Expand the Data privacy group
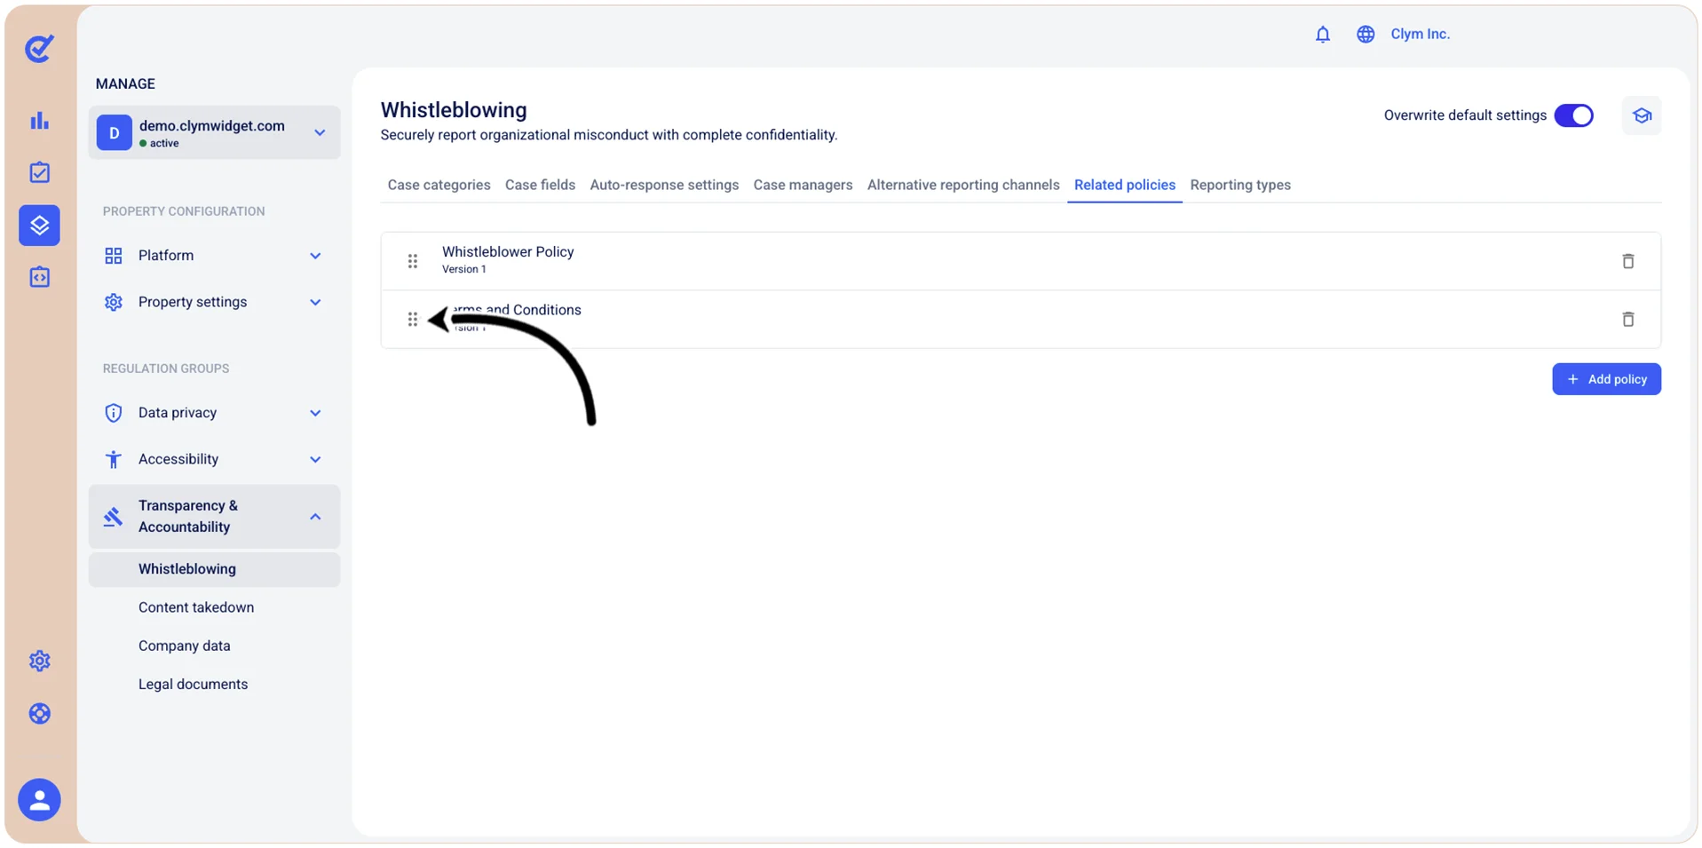Image resolution: width=1702 pixels, height=848 pixels. (x=214, y=413)
